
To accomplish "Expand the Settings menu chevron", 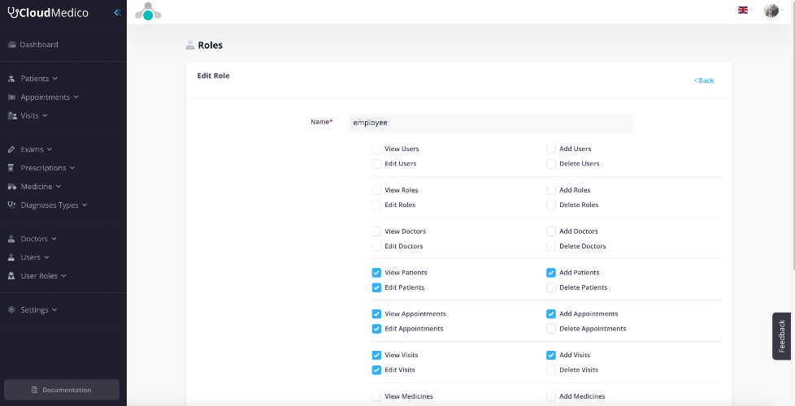I will 54,310.
